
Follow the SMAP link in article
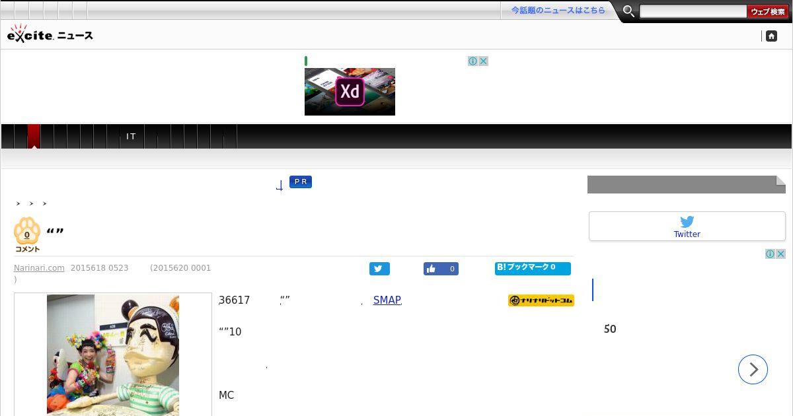coord(387,300)
